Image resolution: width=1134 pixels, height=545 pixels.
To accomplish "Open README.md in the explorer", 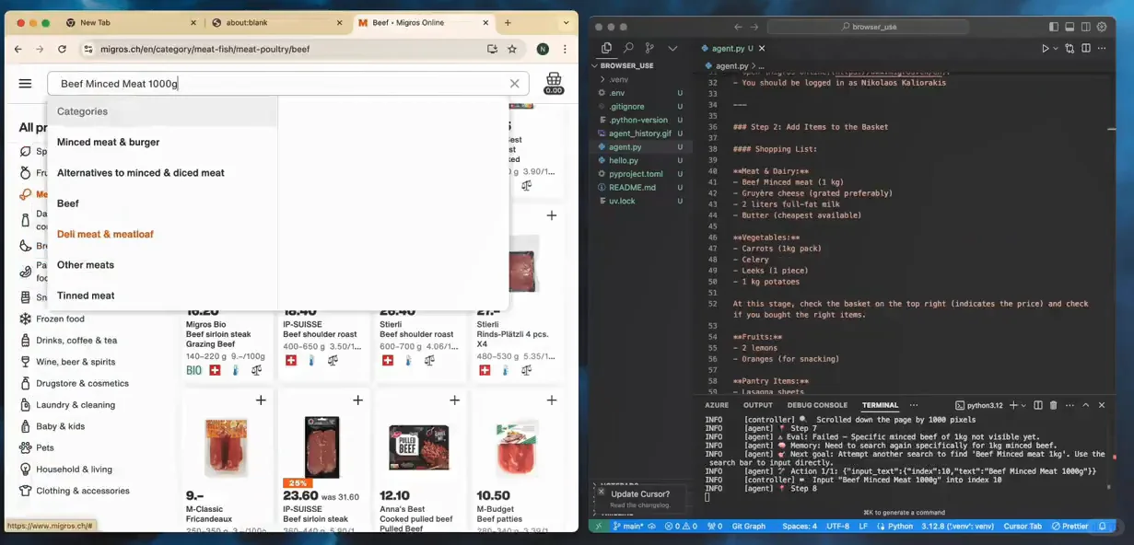I will click(x=632, y=187).
